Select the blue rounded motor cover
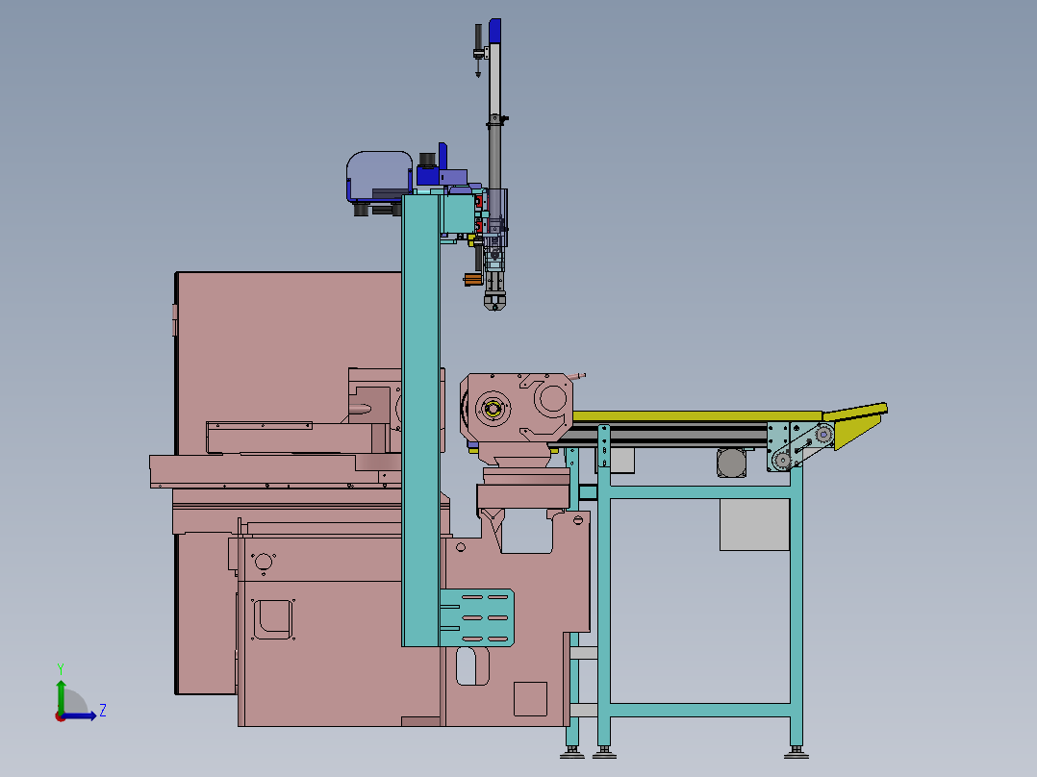The image size is (1037, 777). pos(379,176)
